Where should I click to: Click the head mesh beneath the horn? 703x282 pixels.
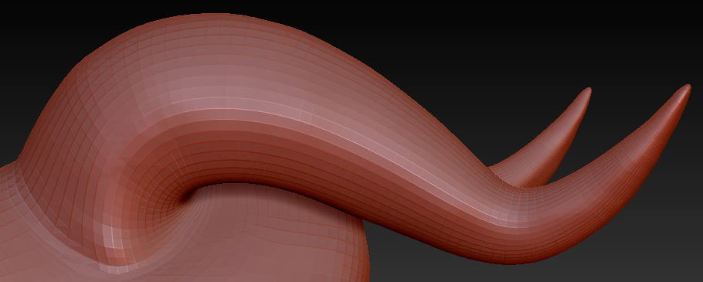tap(269, 238)
